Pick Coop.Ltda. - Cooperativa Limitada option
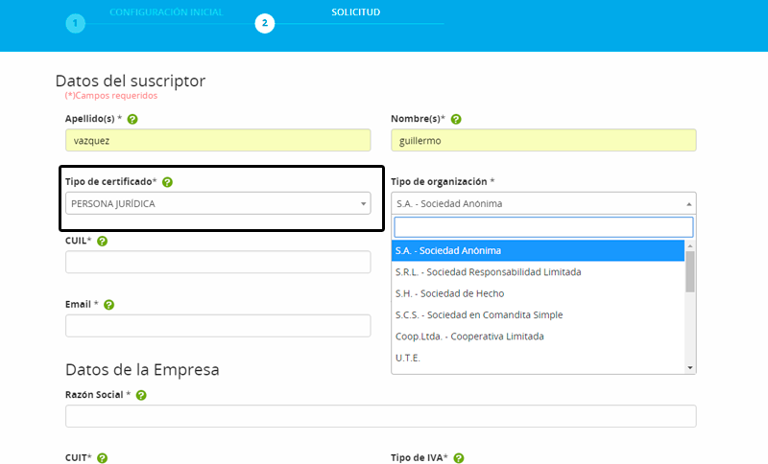The image size is (768, 464). [x=469, y=336]
